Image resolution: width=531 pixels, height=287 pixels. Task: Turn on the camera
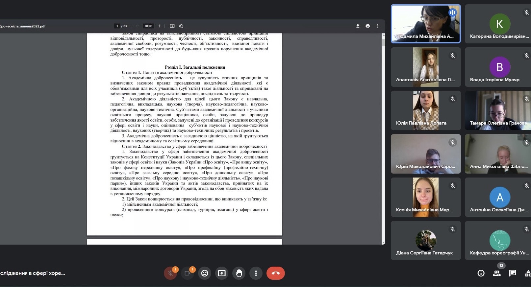[188, 273]
